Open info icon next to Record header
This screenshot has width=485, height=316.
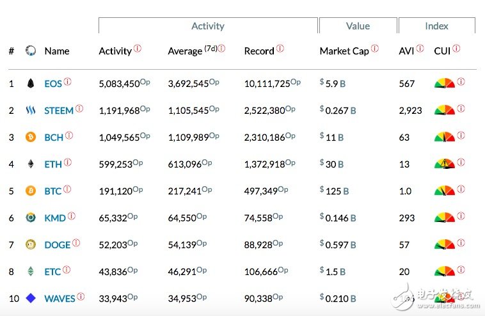[280, 49]
